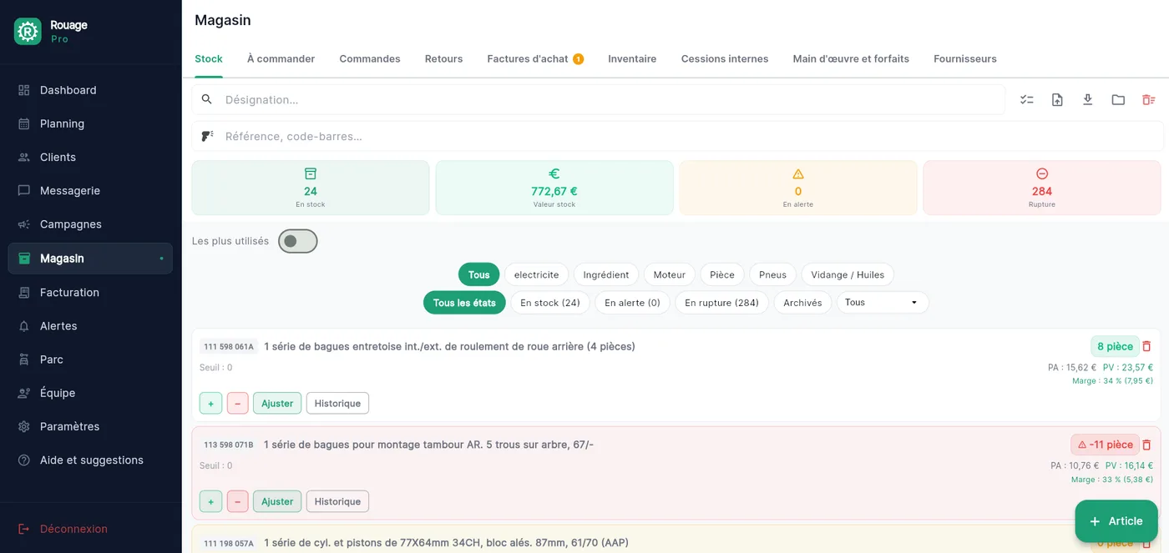Focus the Désignation search field

tap(599, 99)
